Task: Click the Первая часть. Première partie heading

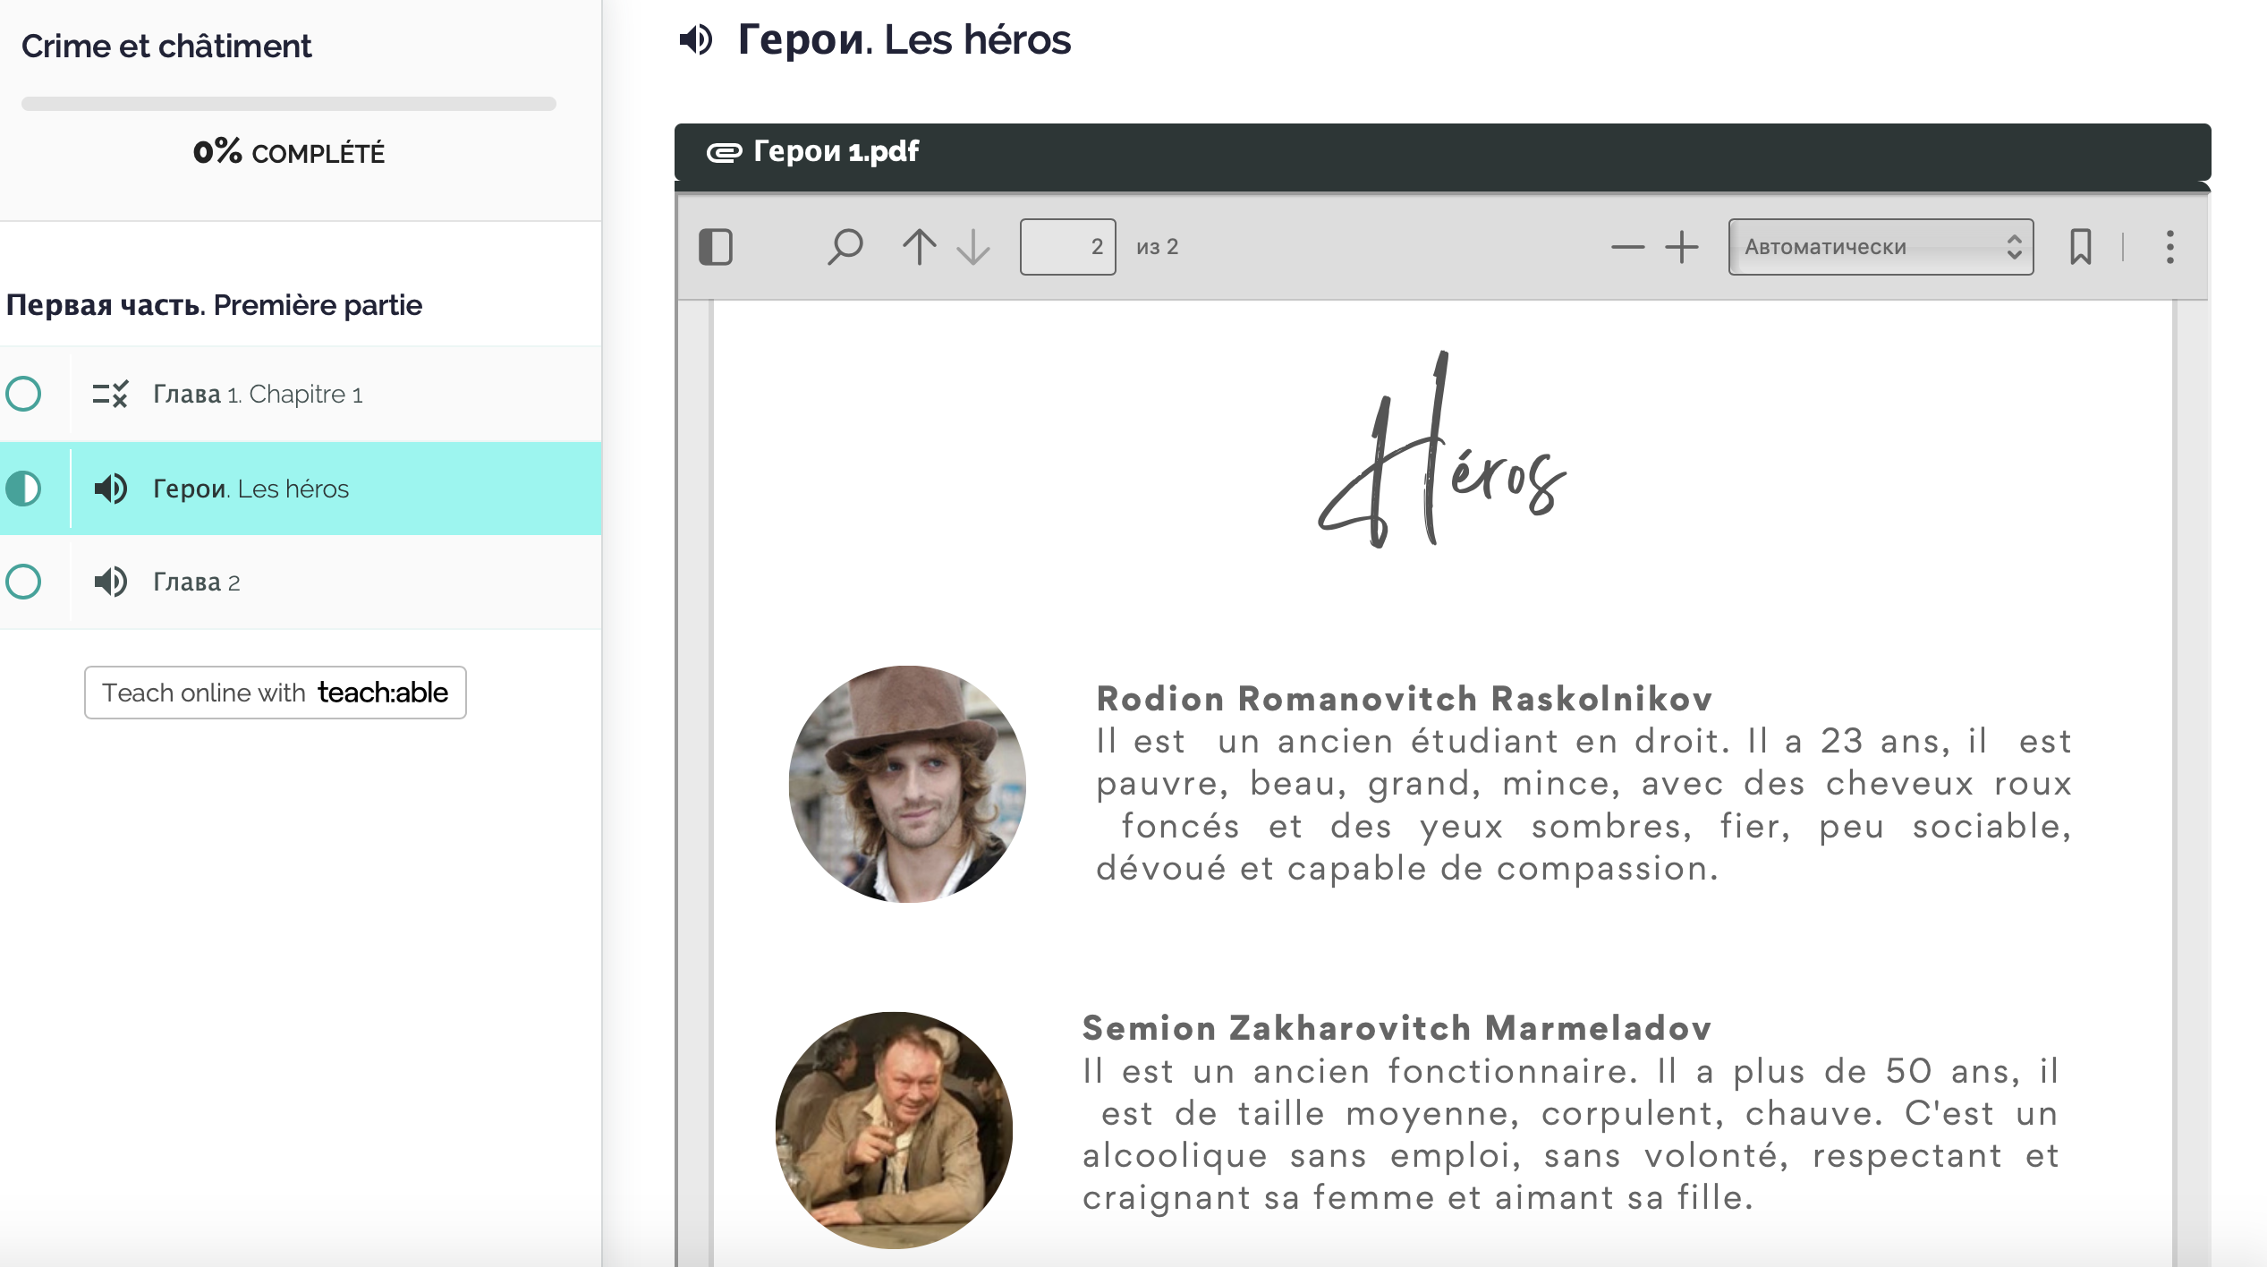Action: pos(214,305)
